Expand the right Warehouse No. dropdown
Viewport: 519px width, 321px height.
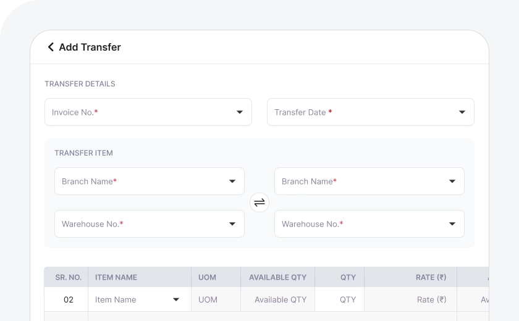369,224
